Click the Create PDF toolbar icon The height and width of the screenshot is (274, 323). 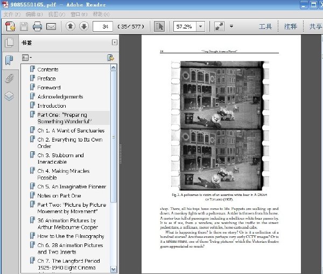[10, 26]
